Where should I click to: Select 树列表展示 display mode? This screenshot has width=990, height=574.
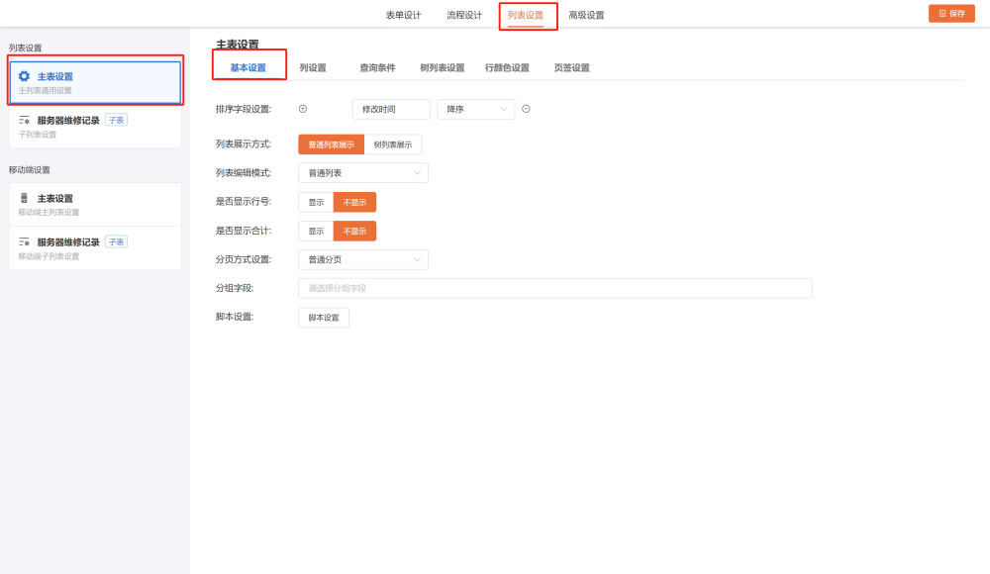(x=393, y=144)
